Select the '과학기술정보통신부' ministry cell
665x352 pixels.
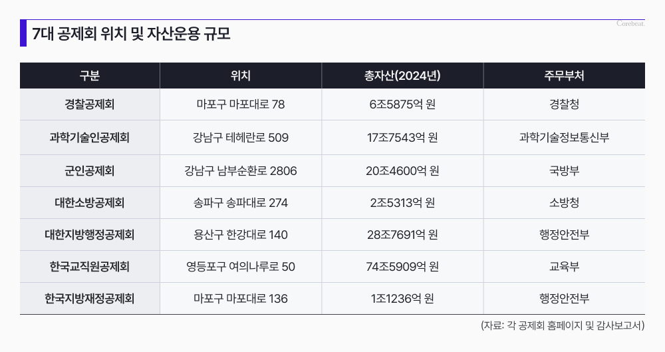pyautogui.click(x=564, y=138)
